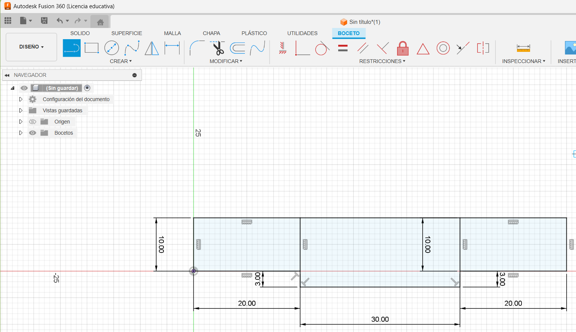The height and width of the screenshot is (332, 576).
Task: Switch to the PLÁSTICO tab
Action: coord(254,33)
